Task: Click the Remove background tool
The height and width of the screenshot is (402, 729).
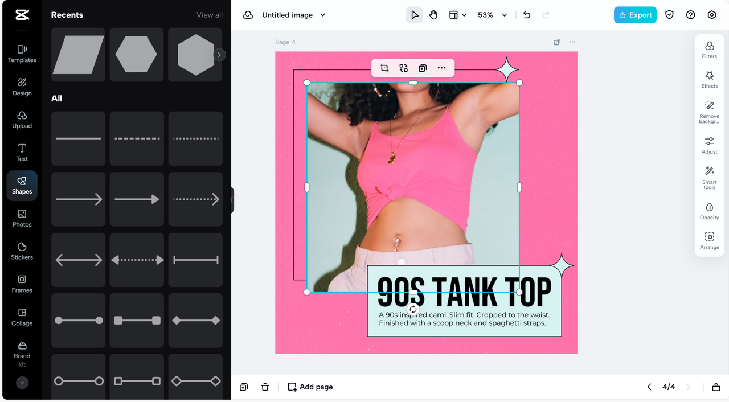Action: click(709, 112)
